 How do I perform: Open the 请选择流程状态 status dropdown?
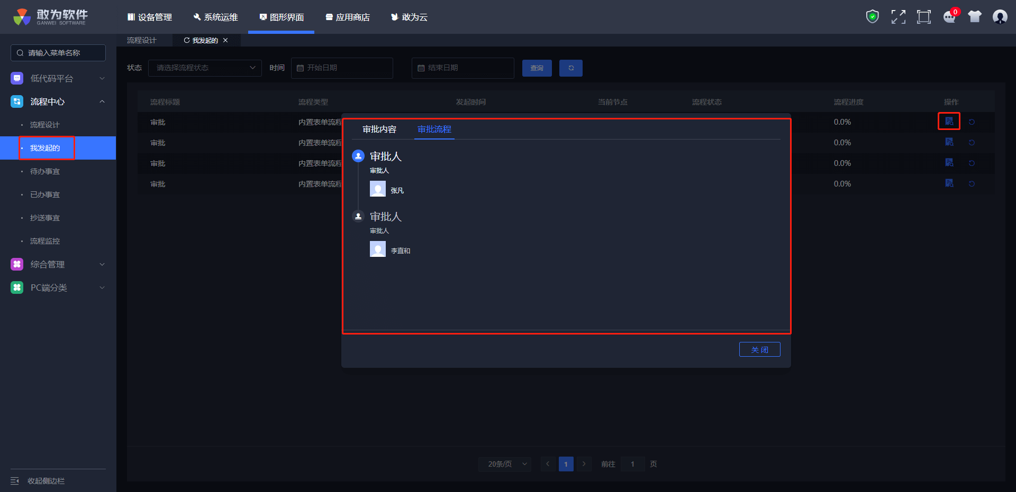205,68
